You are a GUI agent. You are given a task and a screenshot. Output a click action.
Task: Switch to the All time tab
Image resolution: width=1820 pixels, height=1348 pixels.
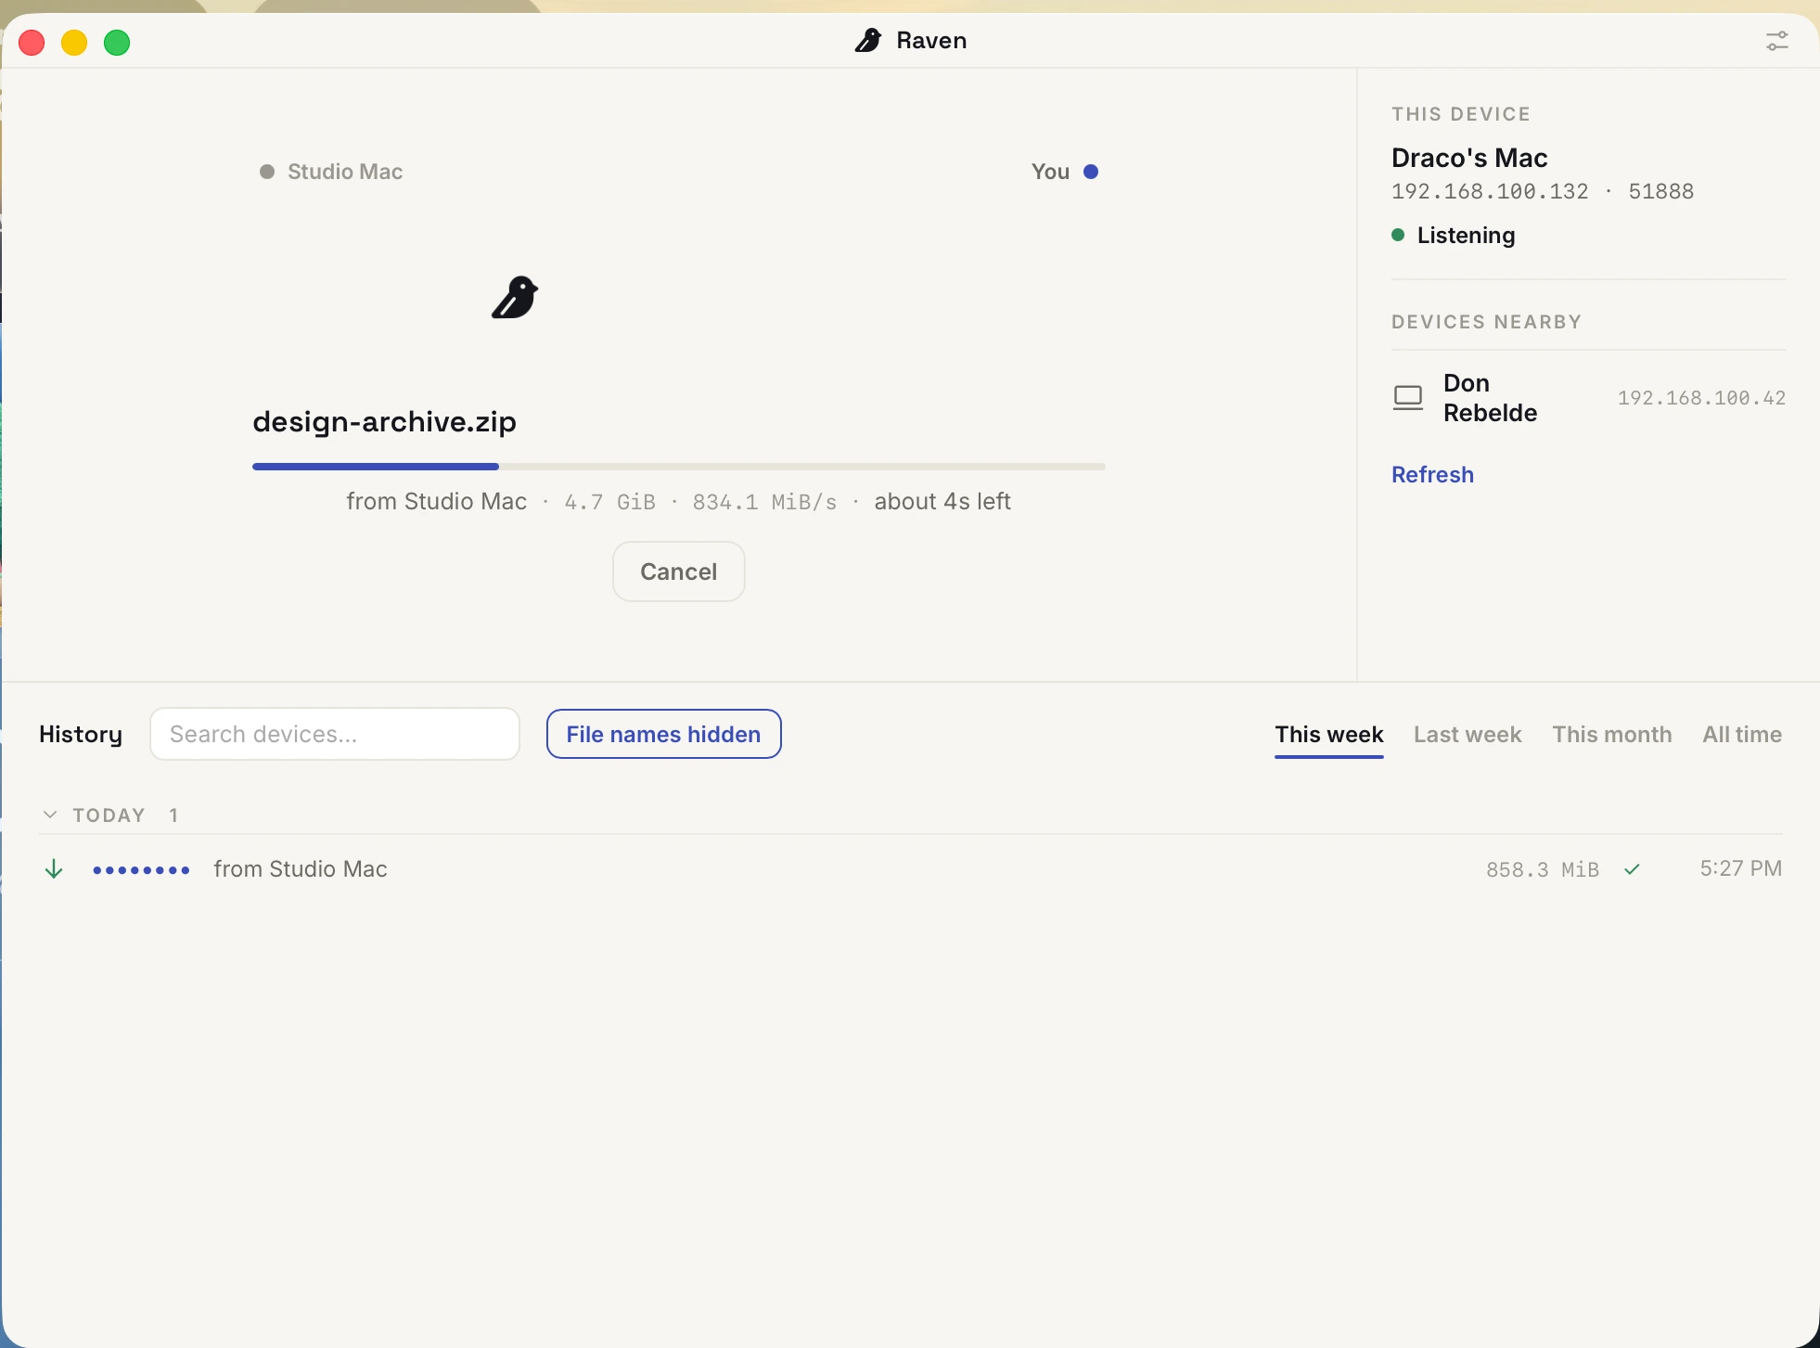(x=1742, y=735)
